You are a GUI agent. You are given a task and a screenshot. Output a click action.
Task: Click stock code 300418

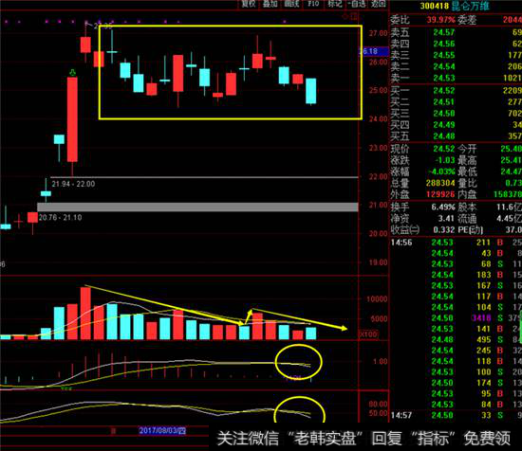(x=434, y=6)
